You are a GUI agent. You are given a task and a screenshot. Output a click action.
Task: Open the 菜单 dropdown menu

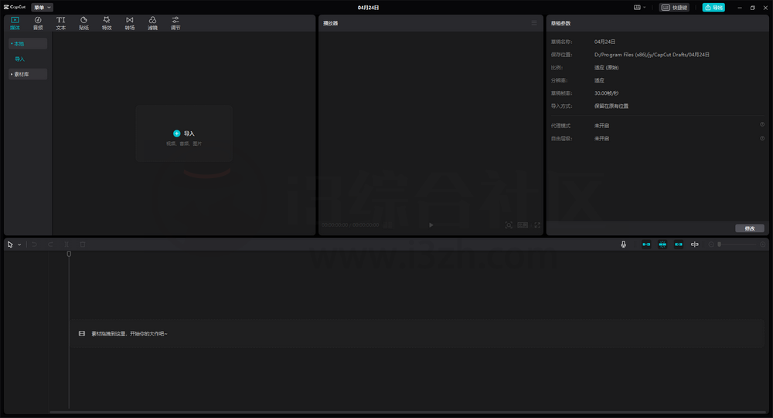[42, 8]
